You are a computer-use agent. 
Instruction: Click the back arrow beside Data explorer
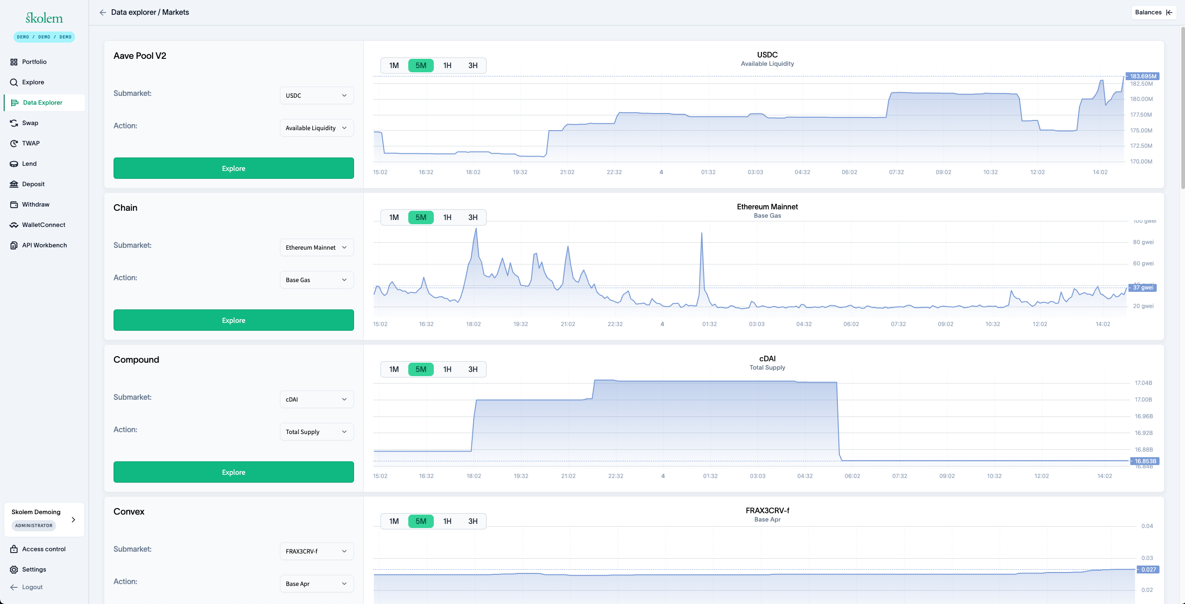102,13
